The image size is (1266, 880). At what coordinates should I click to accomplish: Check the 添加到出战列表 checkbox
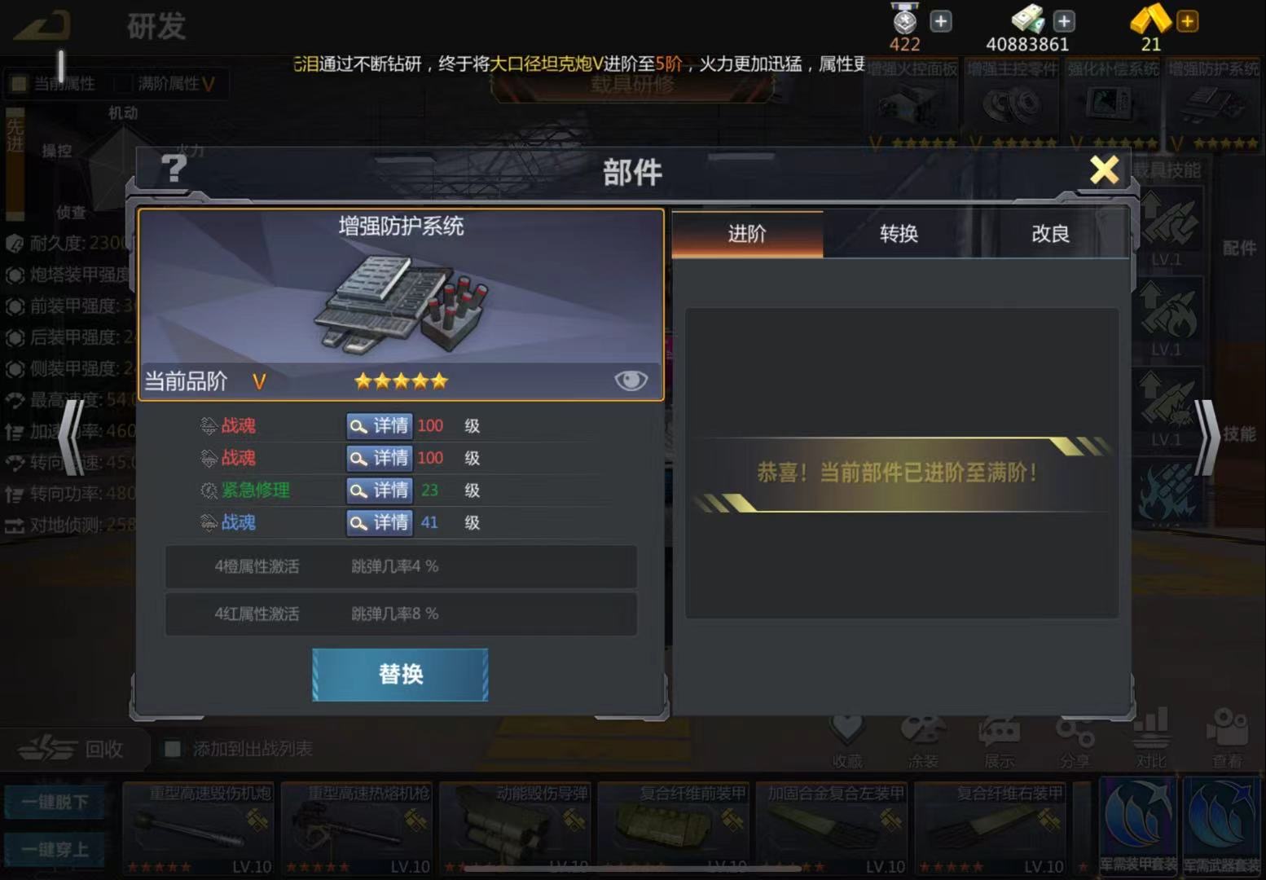coord(172,749)
